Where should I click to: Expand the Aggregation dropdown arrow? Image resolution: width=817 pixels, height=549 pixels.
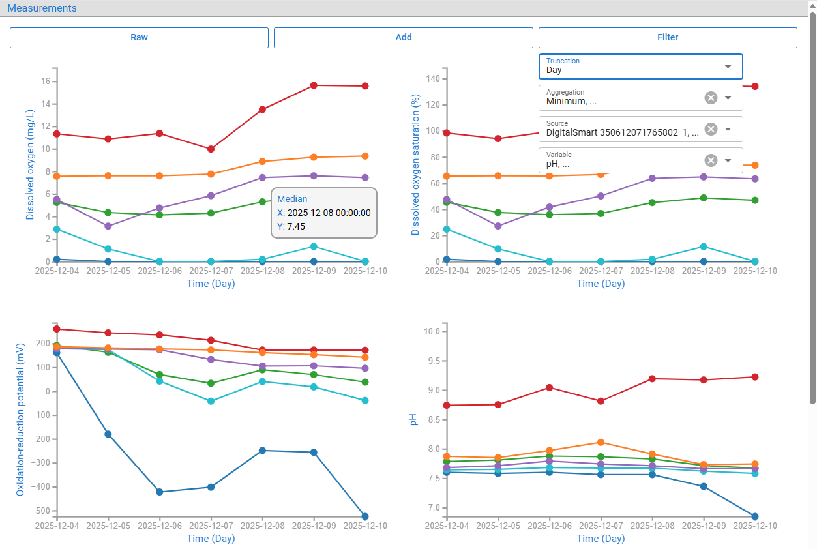[x=728, y=98]
